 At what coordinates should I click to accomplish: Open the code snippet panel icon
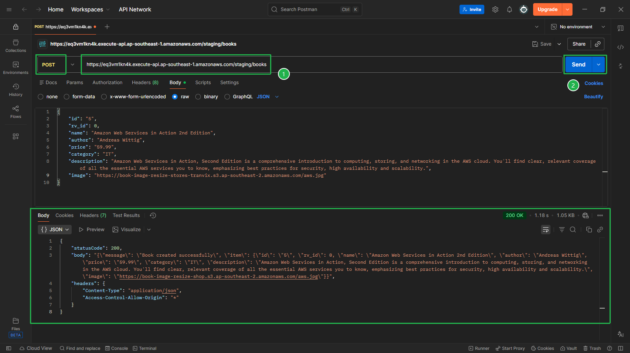[x=621, y=47]
